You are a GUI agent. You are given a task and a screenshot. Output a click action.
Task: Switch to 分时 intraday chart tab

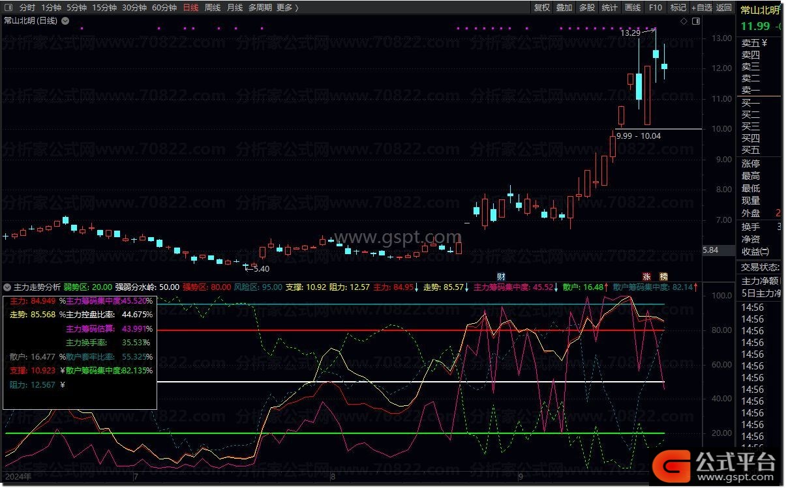click(x=27, y=8)
